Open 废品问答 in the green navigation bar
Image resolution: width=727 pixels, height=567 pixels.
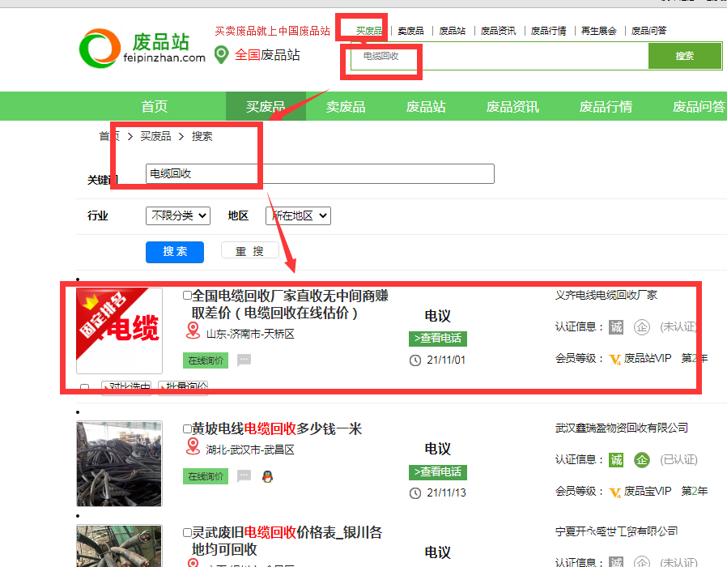click(x=699, y=107)
